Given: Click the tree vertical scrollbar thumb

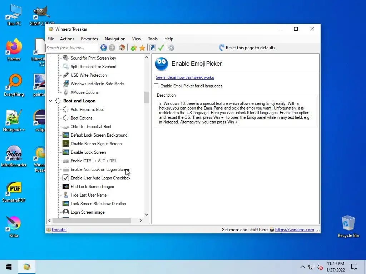Looking at the screenshot, I should coord(147,97).
